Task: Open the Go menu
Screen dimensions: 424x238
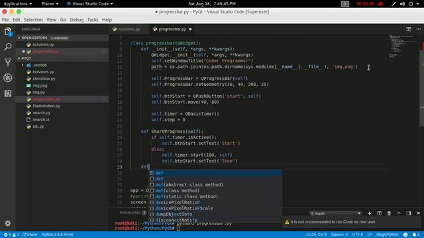Action: [63, 20]
